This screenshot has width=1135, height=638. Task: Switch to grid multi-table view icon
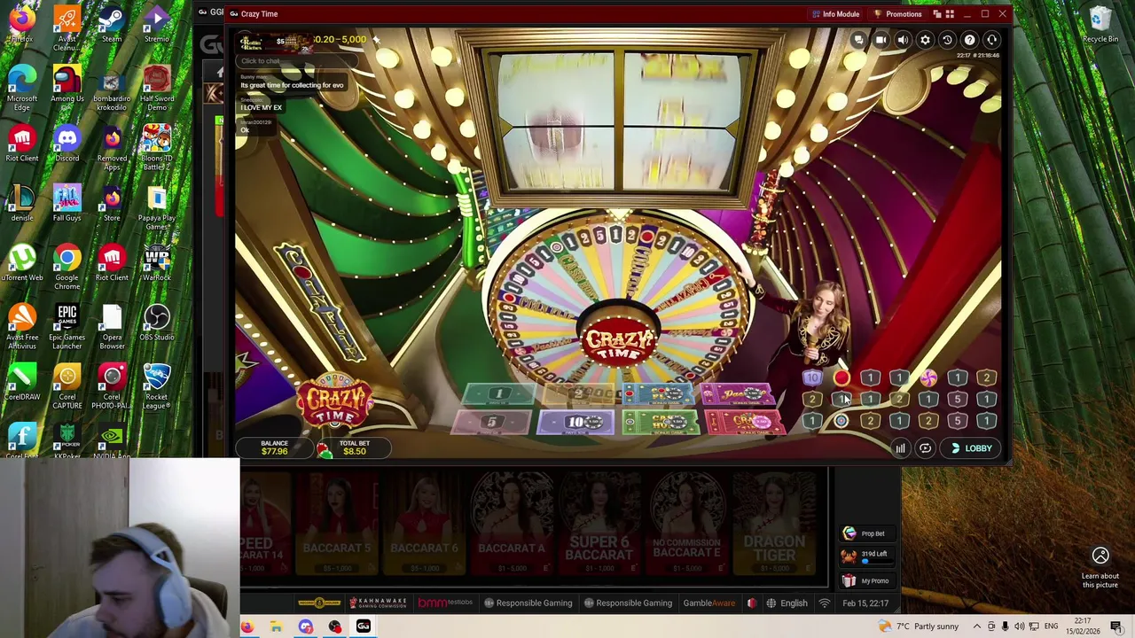[950, 14]
